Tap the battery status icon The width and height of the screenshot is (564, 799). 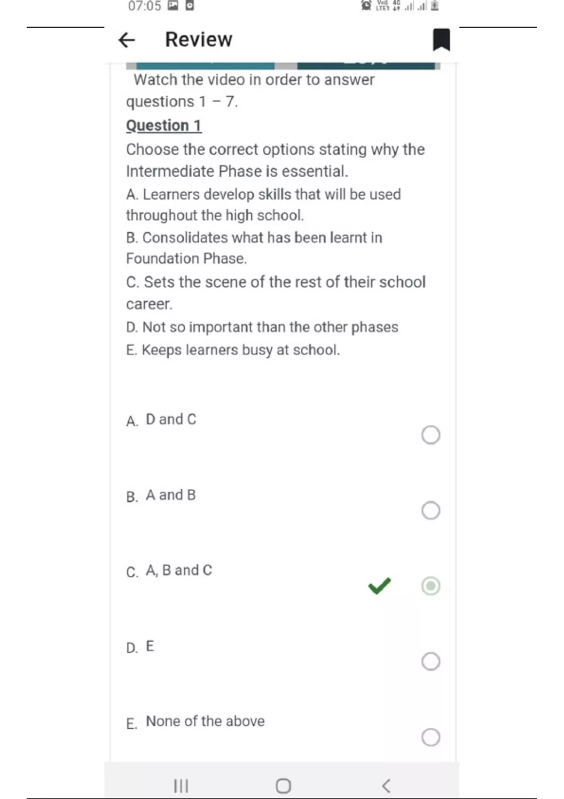tap(435, 6)
